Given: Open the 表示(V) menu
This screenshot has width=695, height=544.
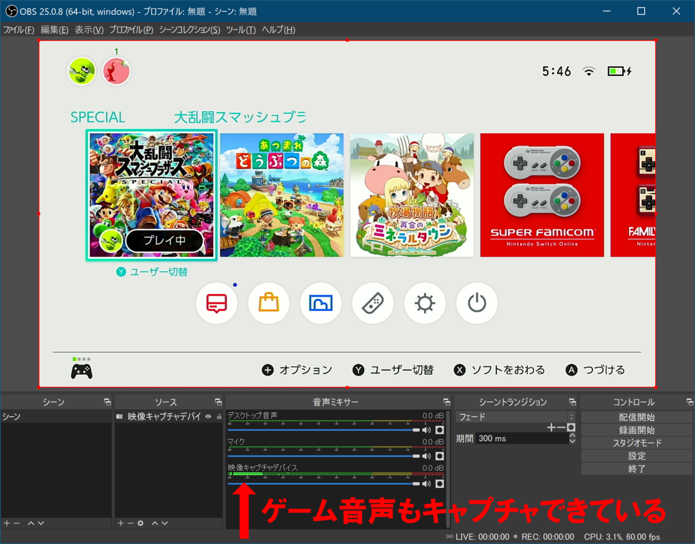Looking at the screenshot, I should (x=89, y=30).
